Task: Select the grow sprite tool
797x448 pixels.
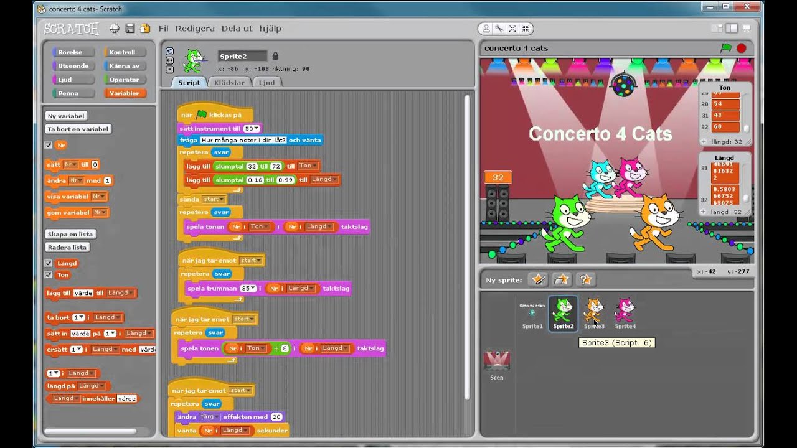Action: tap(512, 29)
